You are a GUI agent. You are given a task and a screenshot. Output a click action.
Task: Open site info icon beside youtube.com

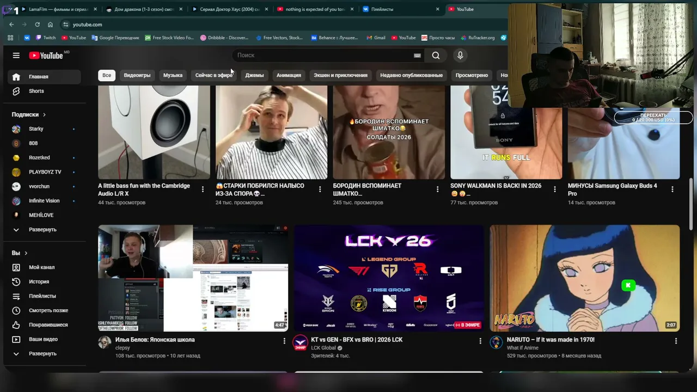[x=65, y=24]
